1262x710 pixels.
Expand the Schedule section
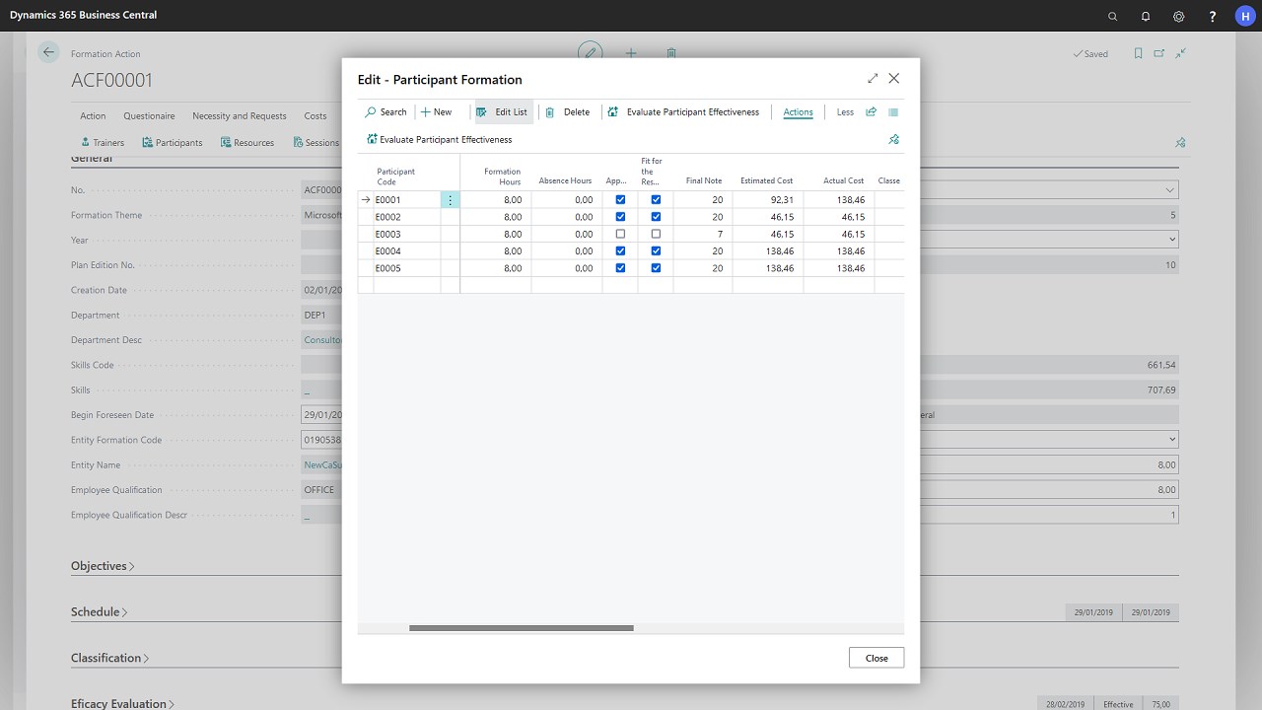[x=99, y=611]
